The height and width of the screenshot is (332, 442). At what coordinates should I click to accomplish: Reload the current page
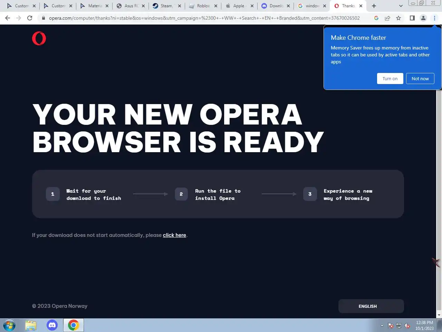point(30,18)
